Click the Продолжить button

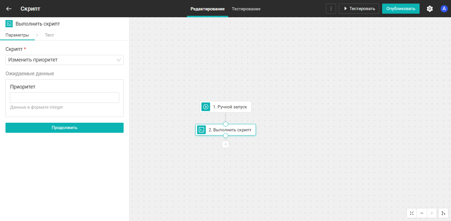point(65,128)
